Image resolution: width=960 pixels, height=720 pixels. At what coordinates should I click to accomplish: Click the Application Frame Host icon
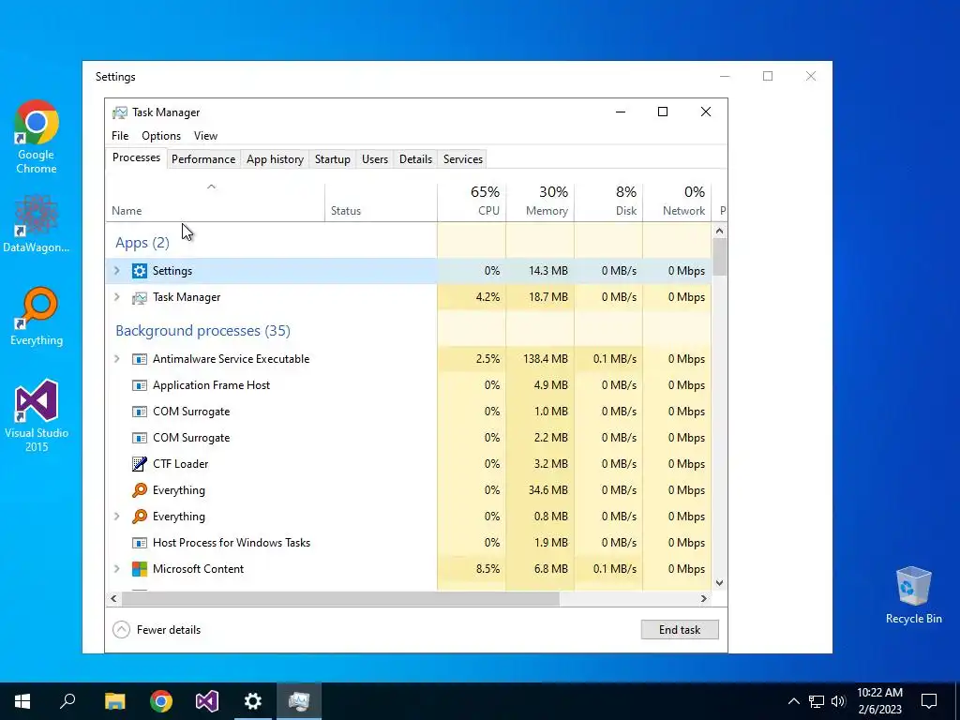(140, 385)
